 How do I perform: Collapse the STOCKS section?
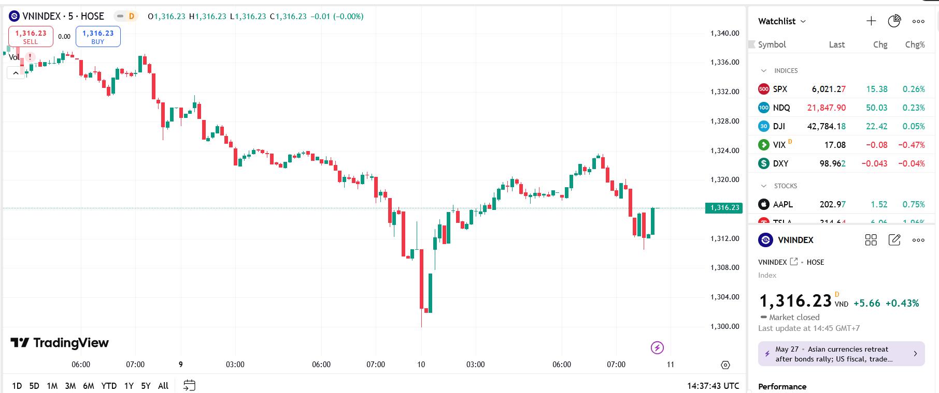(x=763, y=186)
